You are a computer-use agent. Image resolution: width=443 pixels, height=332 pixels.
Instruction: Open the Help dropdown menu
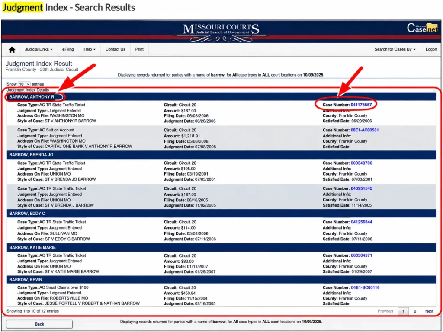[x=89, y=49]
